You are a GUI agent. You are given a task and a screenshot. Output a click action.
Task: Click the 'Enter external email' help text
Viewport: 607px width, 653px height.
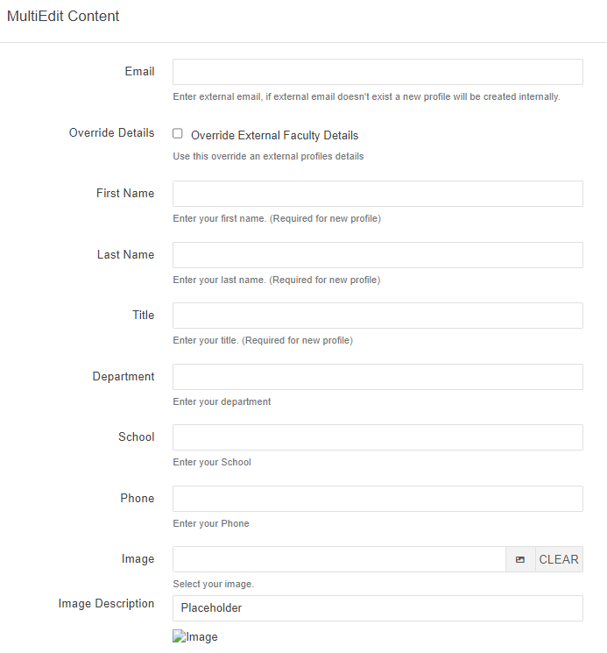pos(366,96)
